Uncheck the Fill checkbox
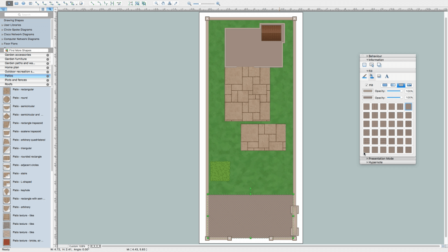The image size is (448, 252). (367, 85)
